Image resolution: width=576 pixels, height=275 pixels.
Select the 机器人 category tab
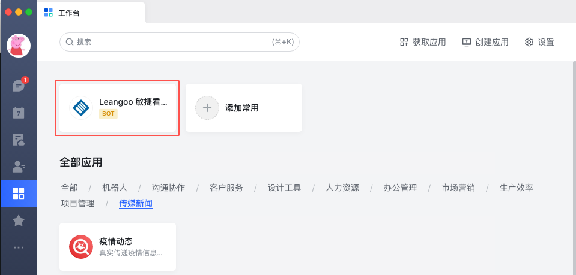[x=114, y=188]
